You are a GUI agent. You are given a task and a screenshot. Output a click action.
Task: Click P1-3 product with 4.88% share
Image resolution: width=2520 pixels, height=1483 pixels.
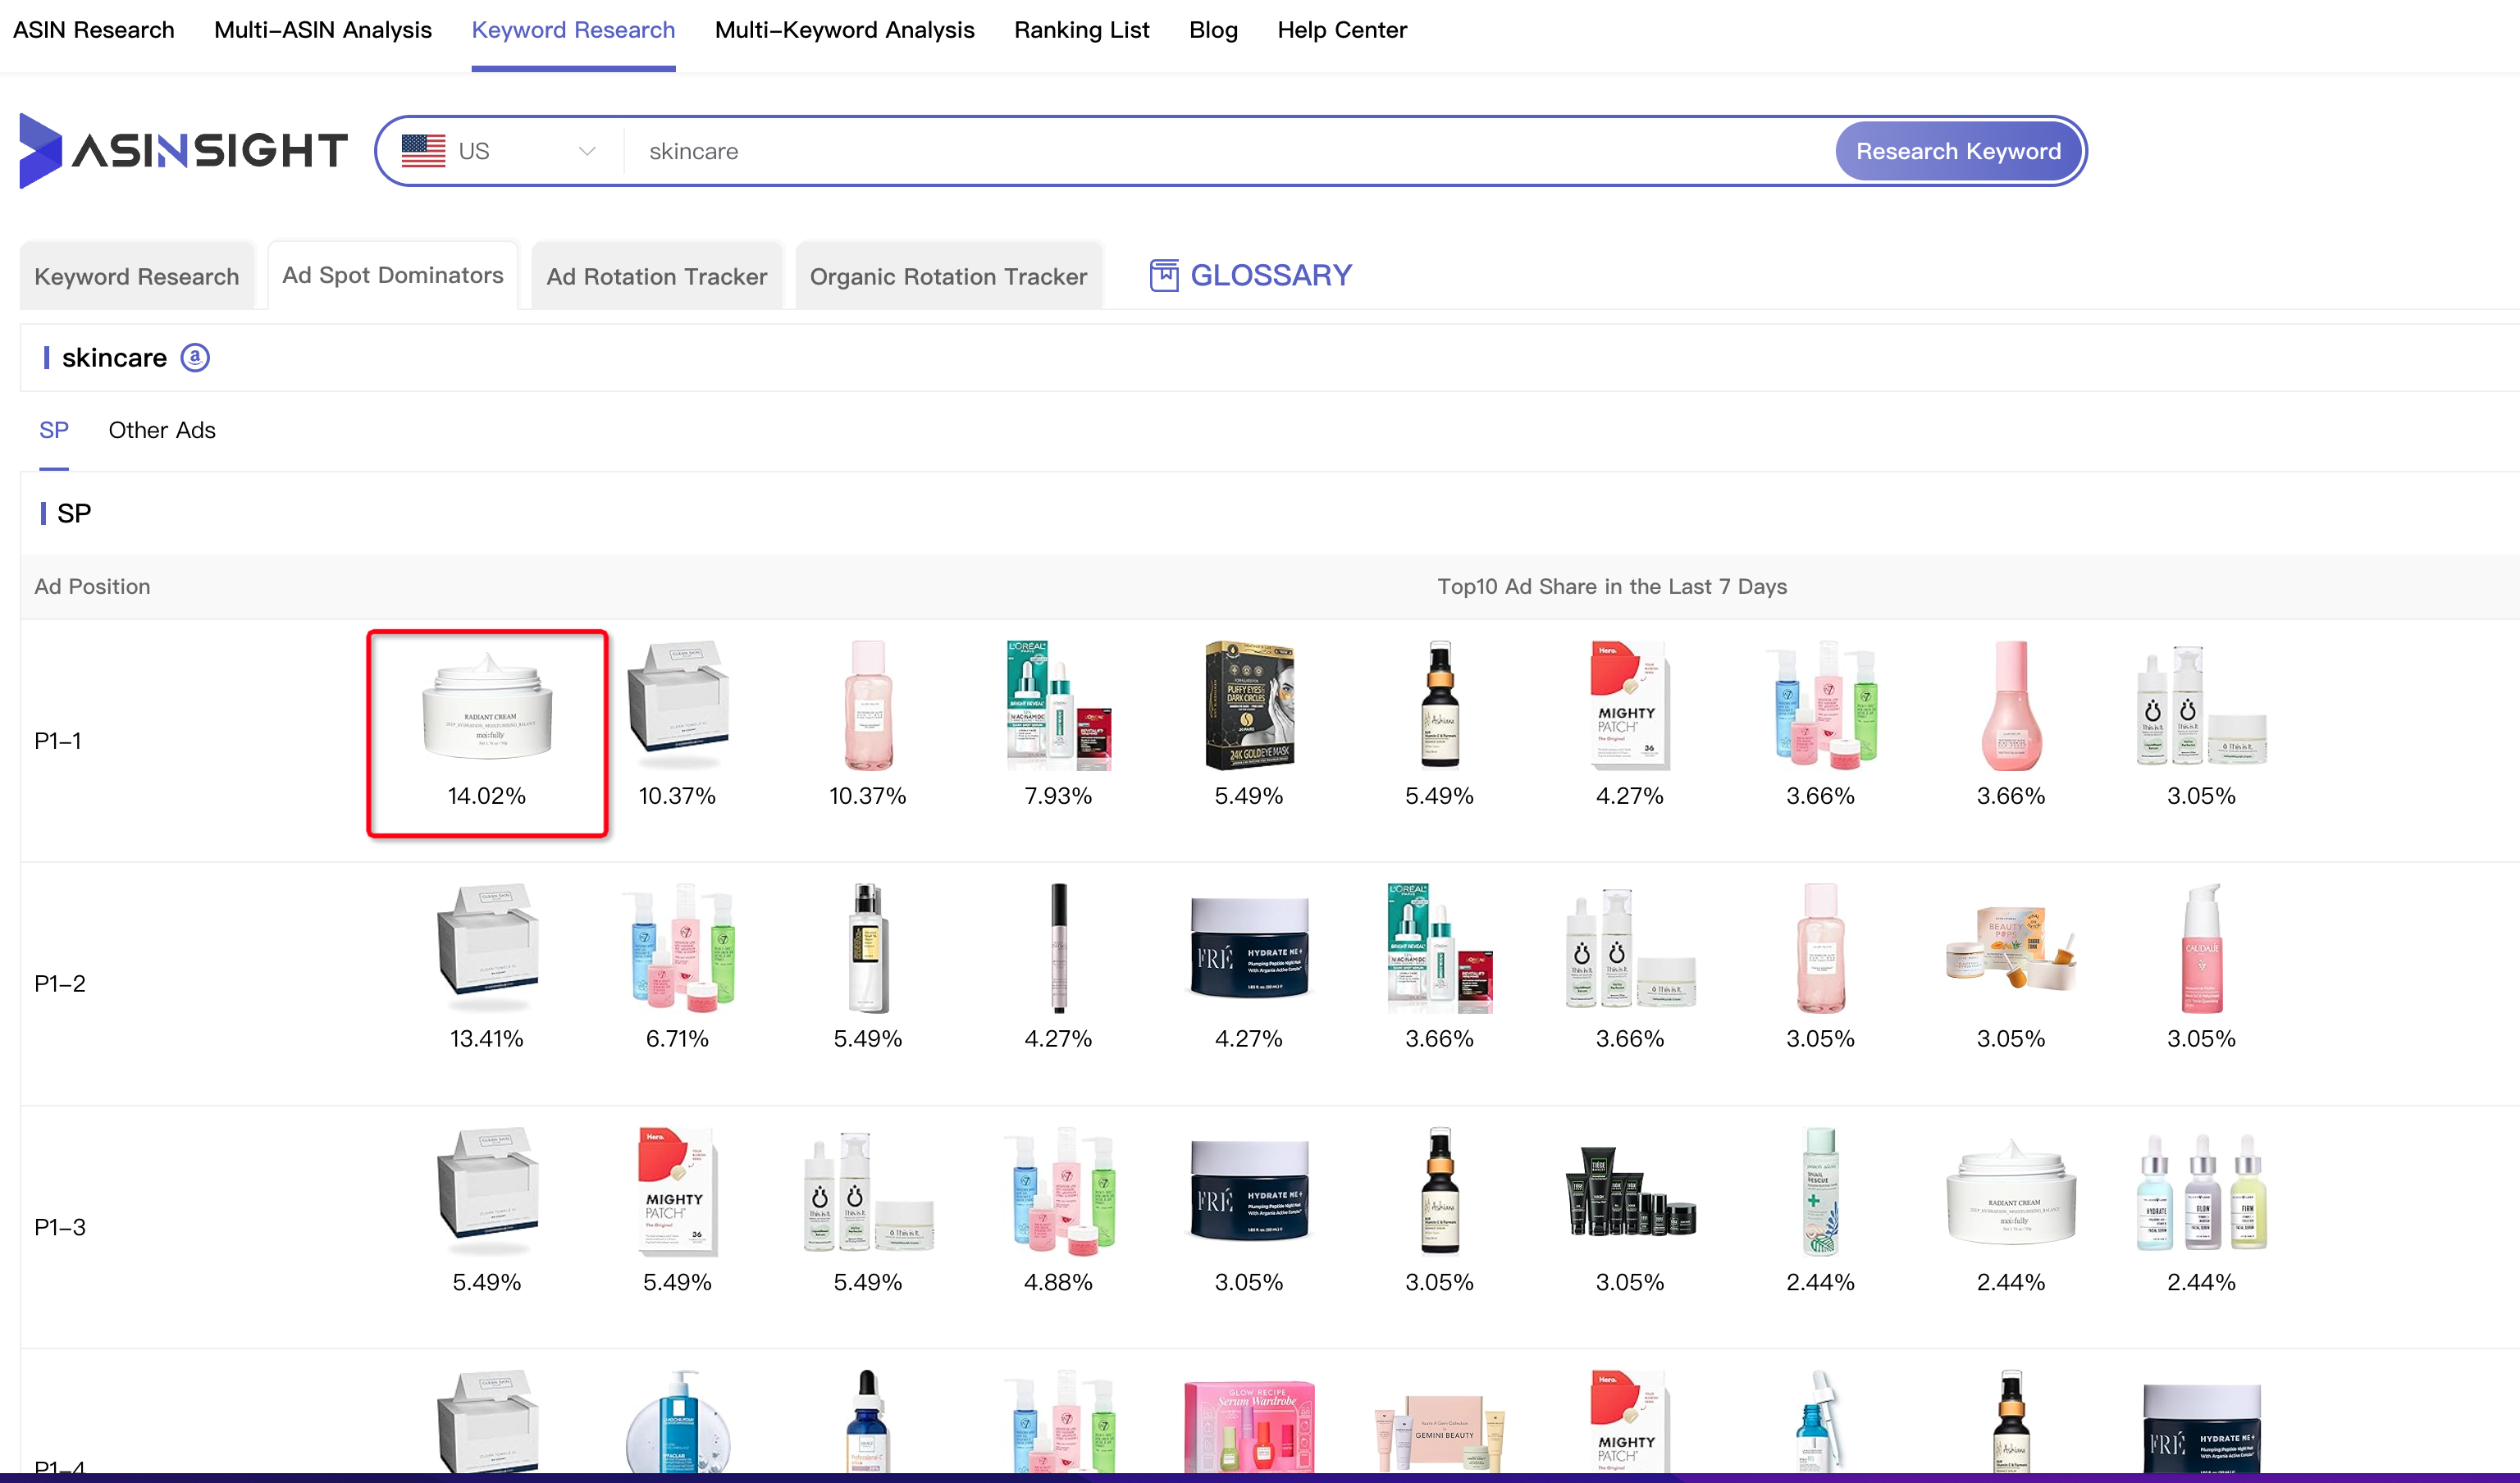tap(1058, 1191)
